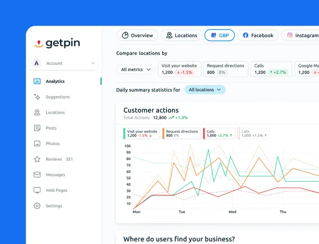319x244 pixels.
Task: Open Messages in the sidebar
Action: (x=55, y=175)
